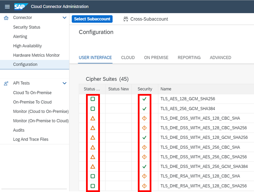Select cipher name TLS_DHE_DSS_WITH_AES_128_GCM_SHA256
This screenshot has width=254, height=192.
tap(204, 138)
